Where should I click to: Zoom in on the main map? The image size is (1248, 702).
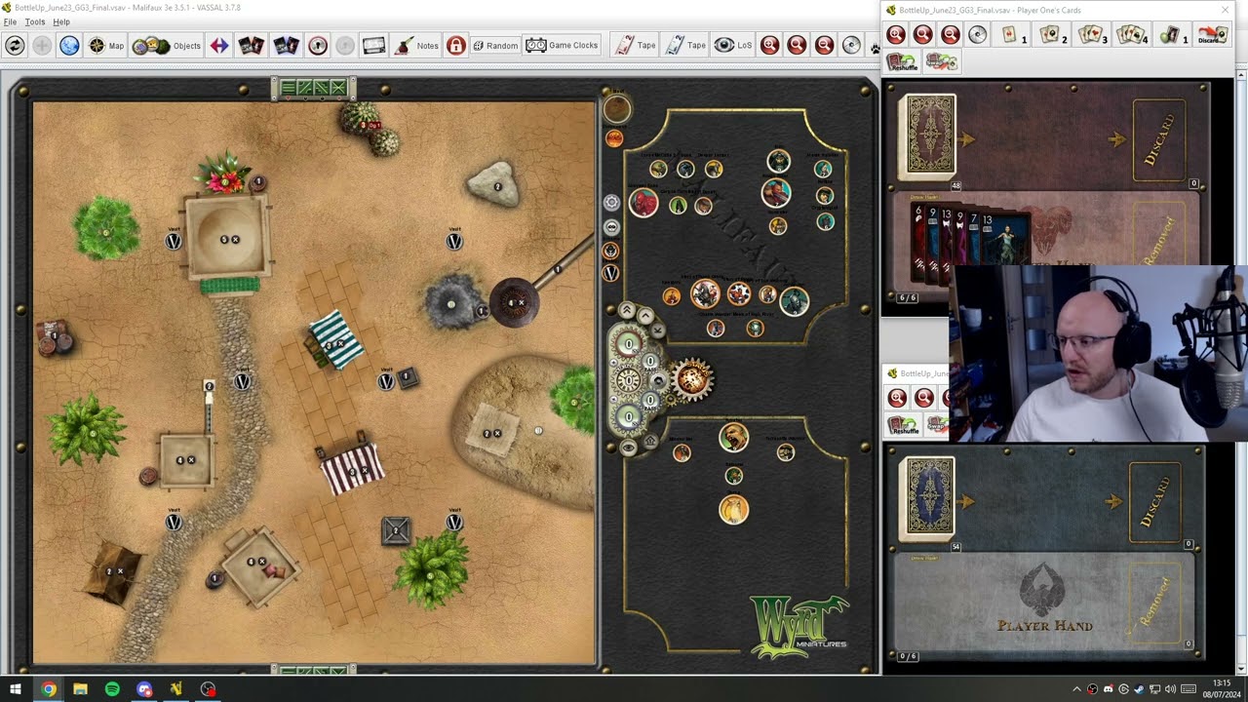770,45
